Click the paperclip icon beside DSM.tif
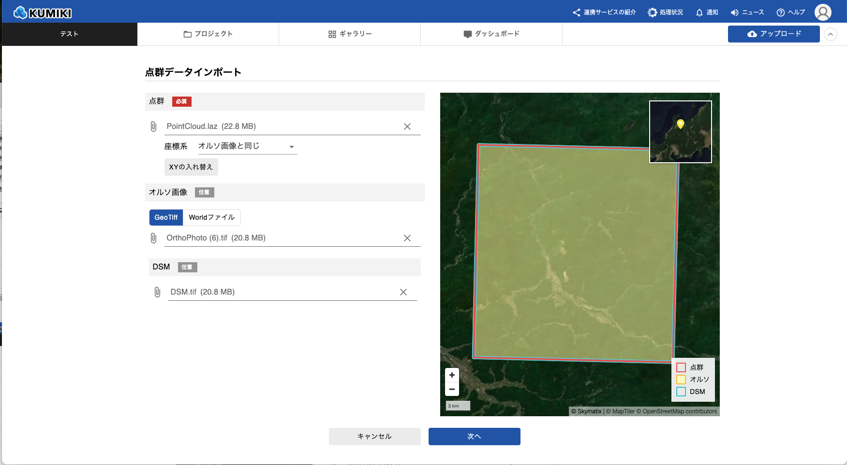The width and height of the screenshot is (847, 465). pyautogui.click(x=157, y=292)
